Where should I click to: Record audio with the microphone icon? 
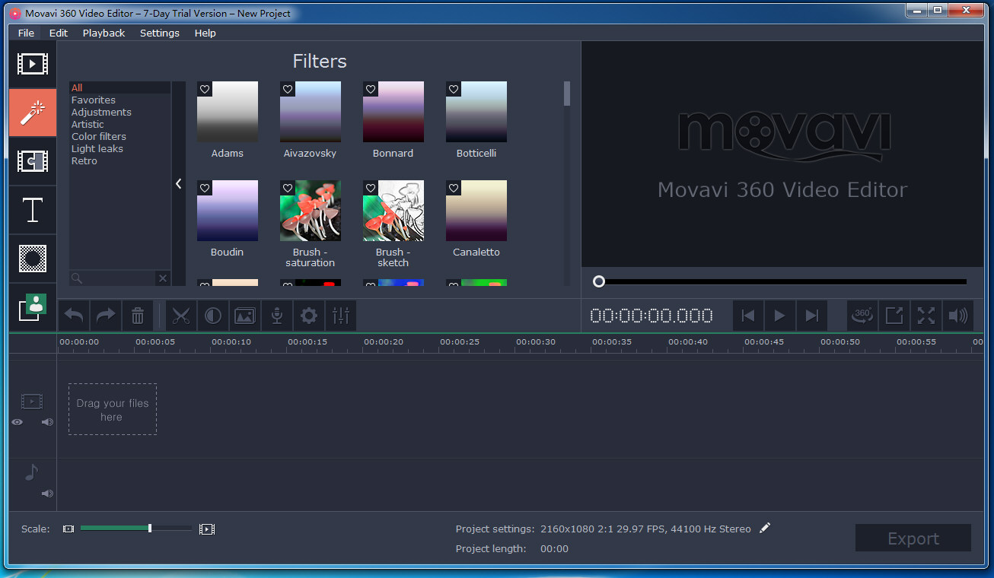point(277,316)
